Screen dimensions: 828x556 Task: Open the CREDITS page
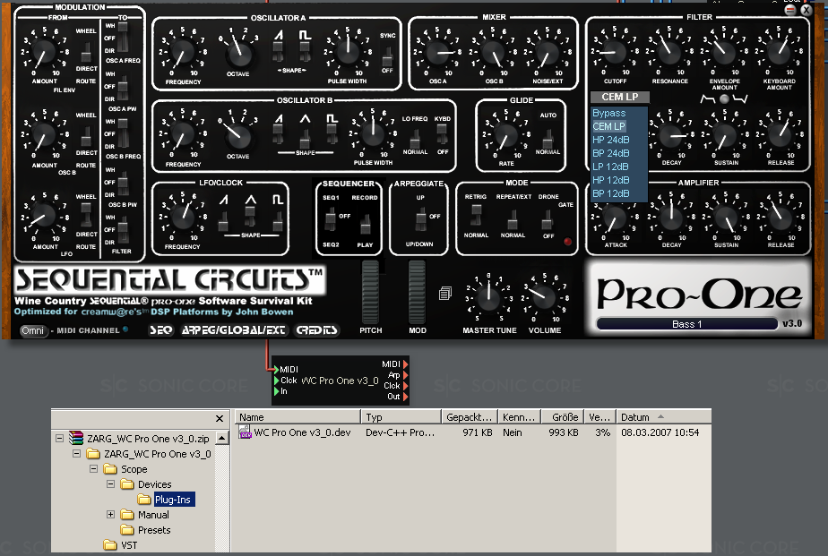point(317,330)
